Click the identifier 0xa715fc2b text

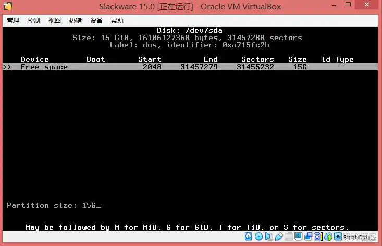(246, 45)
